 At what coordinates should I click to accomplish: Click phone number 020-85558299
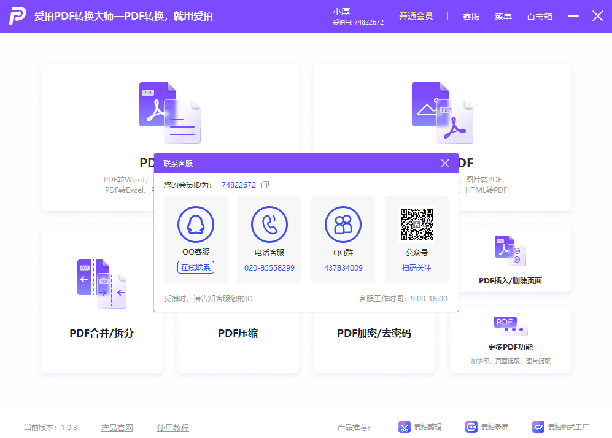click(x=269, y=268)
